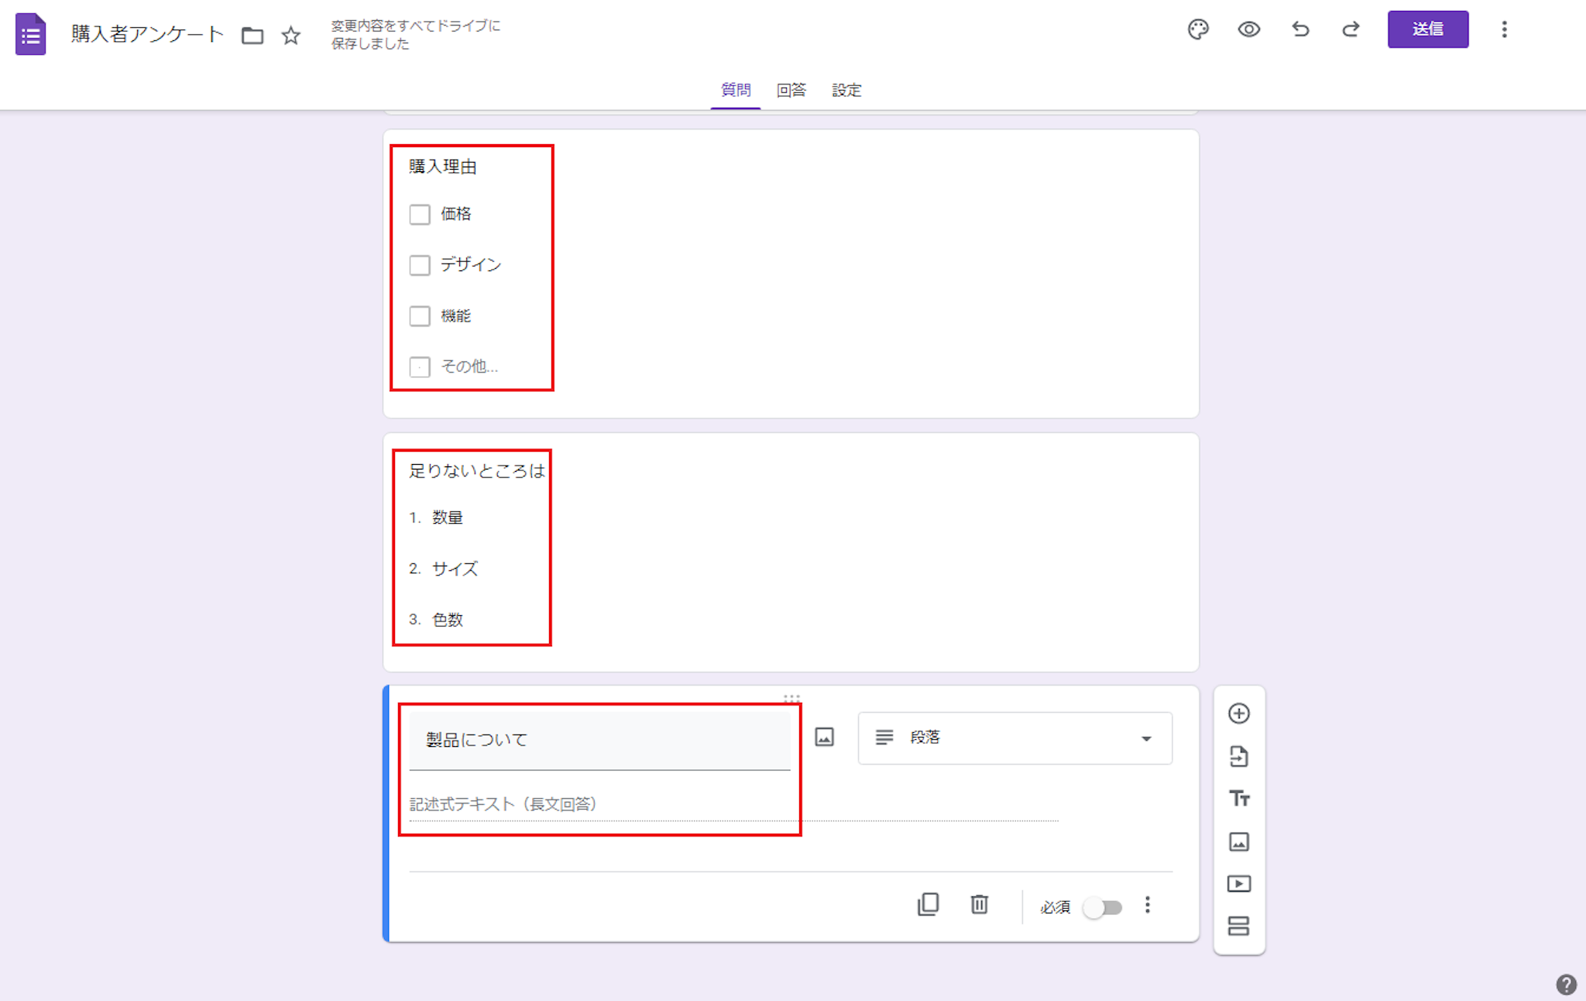Check the デザイン checkbox
Viewport: 1586px width, 1001px height.
click(x=420, y=266)
